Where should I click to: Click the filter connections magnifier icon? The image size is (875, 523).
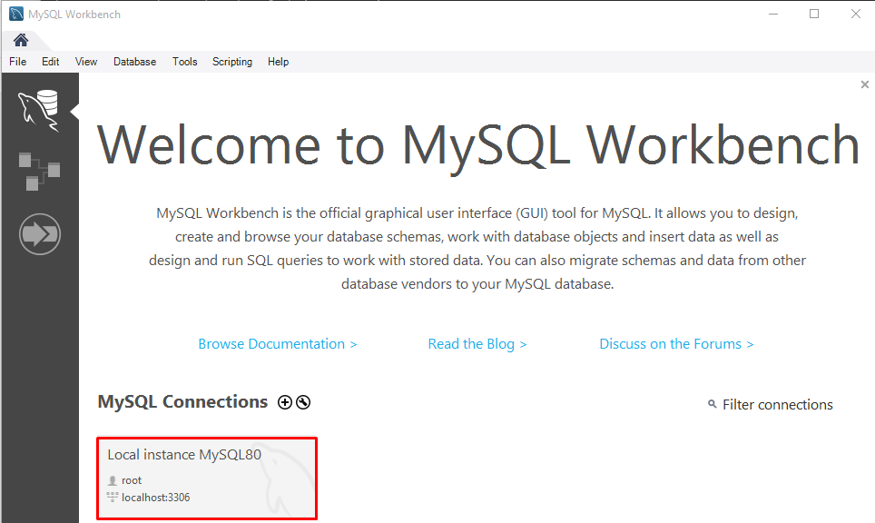click(x=712, y=403)
